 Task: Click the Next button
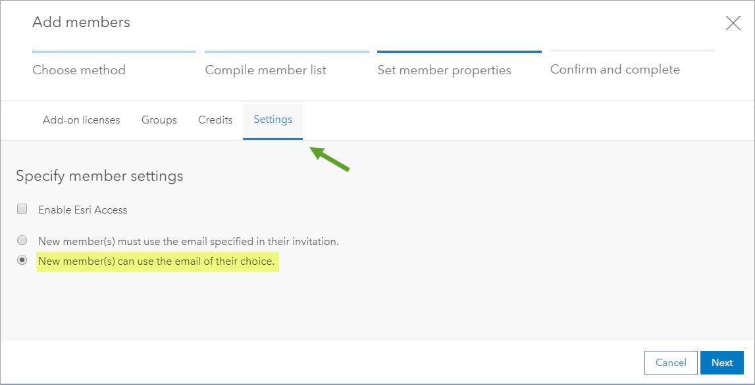pyautogui.click(x=722, y=363)
